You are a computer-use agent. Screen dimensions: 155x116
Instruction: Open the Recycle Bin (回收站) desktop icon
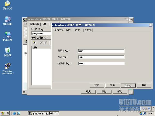click(x=7, y=52)
